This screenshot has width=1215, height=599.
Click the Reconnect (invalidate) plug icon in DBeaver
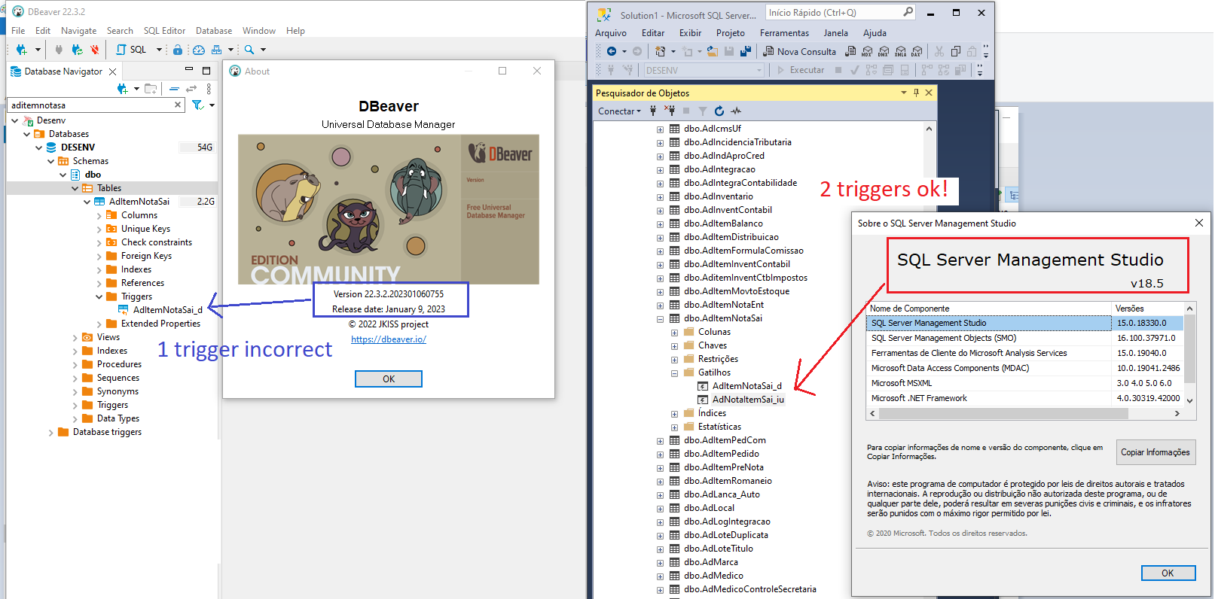tap(77, 50)
